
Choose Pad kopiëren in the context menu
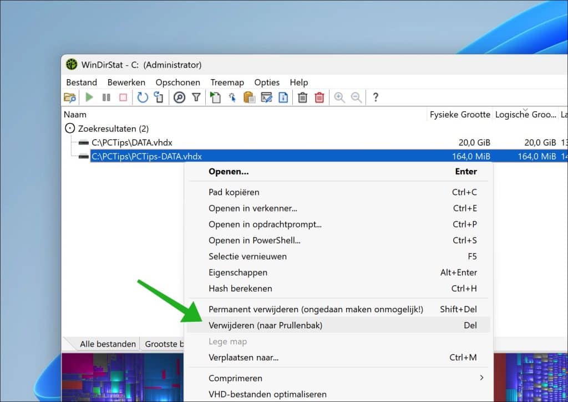pyautogui.click(x=338, y=192)
